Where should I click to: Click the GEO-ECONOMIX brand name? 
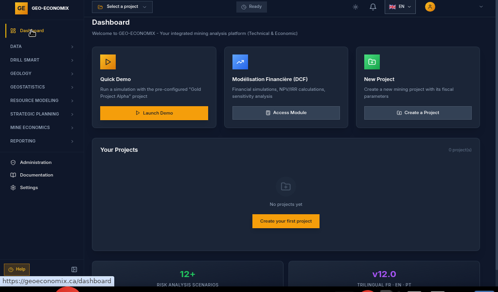pyautogui.click(x=50, y=8)
